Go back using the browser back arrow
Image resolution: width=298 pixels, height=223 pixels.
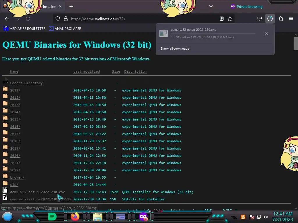(7, 19)
